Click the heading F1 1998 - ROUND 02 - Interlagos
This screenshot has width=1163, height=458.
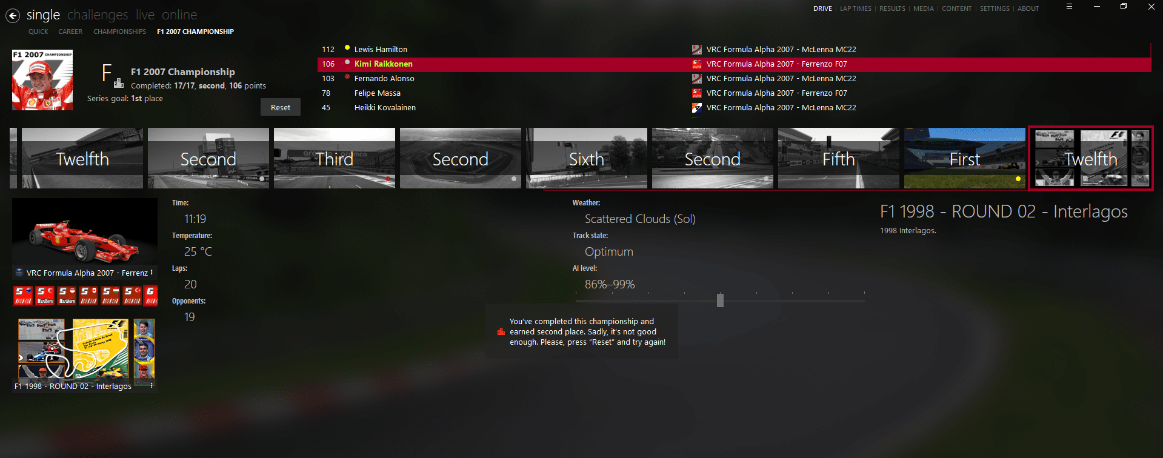coord(1004,211)
